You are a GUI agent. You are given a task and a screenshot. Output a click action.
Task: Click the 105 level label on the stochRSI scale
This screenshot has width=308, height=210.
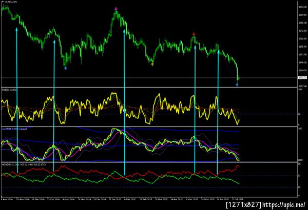point(300,129)
